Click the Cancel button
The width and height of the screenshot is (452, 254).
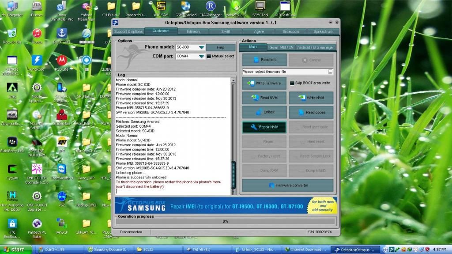[x=311, y=60]
